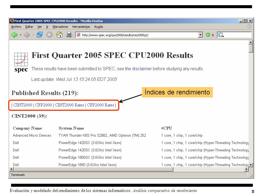The width and height of the screenshot is (262, 196).
Task: Click the Google search engine icon
Action: (x=221, y=35)
